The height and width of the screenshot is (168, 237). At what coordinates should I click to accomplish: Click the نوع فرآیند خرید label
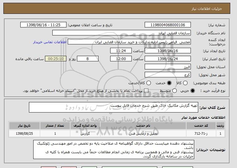pyautogui.click(x=213, y=91)
